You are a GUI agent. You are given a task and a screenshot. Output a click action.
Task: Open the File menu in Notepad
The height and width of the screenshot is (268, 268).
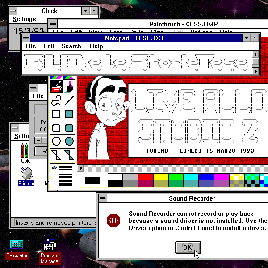coord(30,46)
